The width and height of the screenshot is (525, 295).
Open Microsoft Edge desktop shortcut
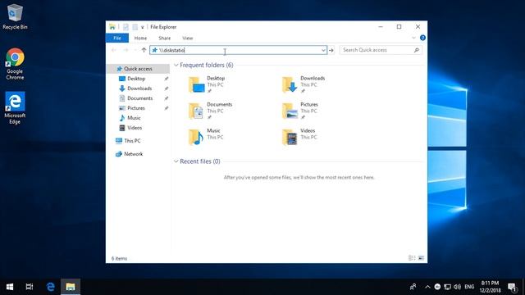15,107
